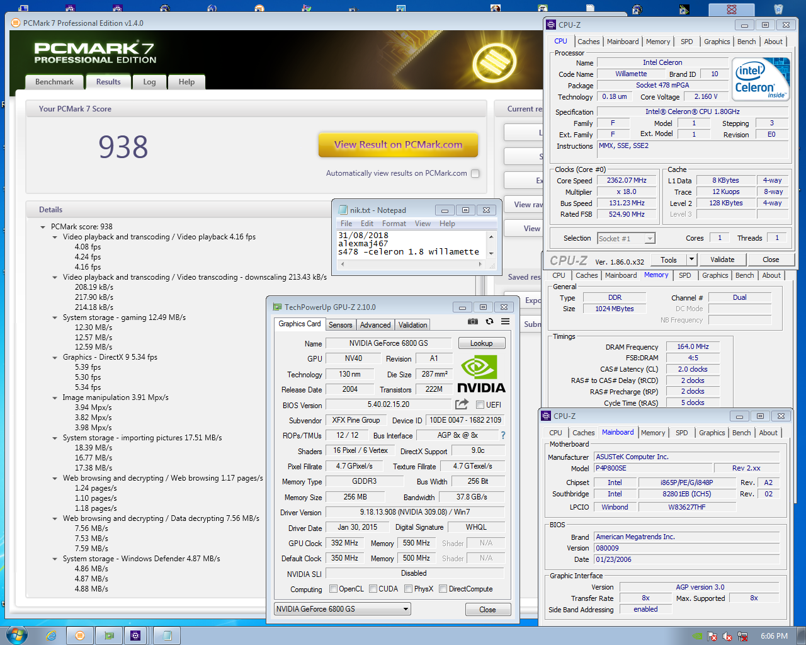This screenshot has width=806, height=645.
Task: Toggle the UEFI checkbox in GPU-Z
Action: [x=480, y=405]
